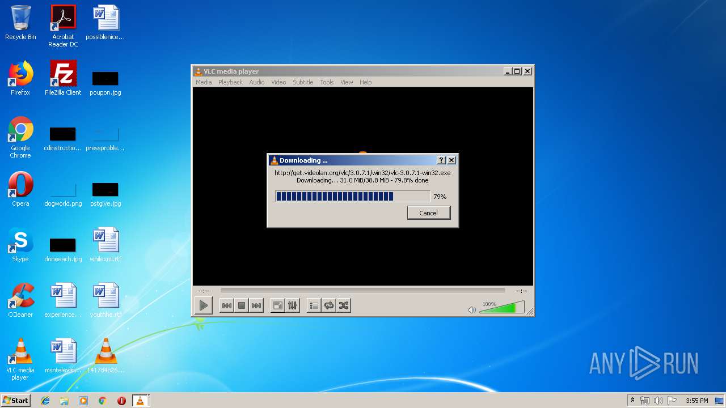The height and width of the screenshot is (408, 726).
Task: Open Chrome from the taskbar
Action: pyautogui.click(x=103, y=401)
